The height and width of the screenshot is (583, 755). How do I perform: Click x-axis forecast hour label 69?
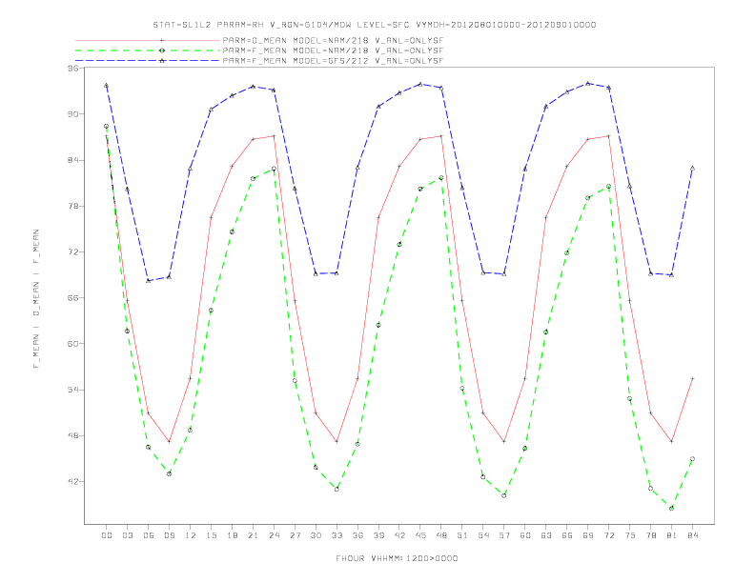tap(588, 535)
